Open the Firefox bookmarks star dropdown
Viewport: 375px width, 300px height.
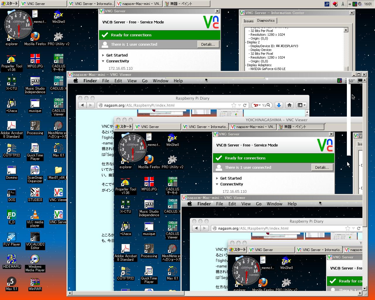click(x=301, y=105)
